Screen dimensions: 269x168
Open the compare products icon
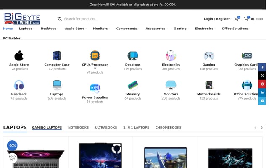coord(237,19)
